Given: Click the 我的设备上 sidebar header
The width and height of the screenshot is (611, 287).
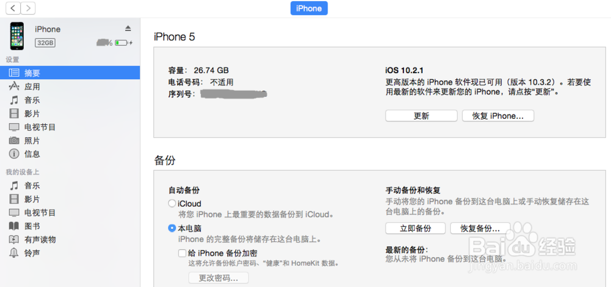Looking at the screenshot, I should coord(23,172).
